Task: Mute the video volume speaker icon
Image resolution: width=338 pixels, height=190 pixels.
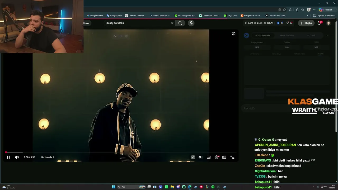Action: [x=17, y=157]
